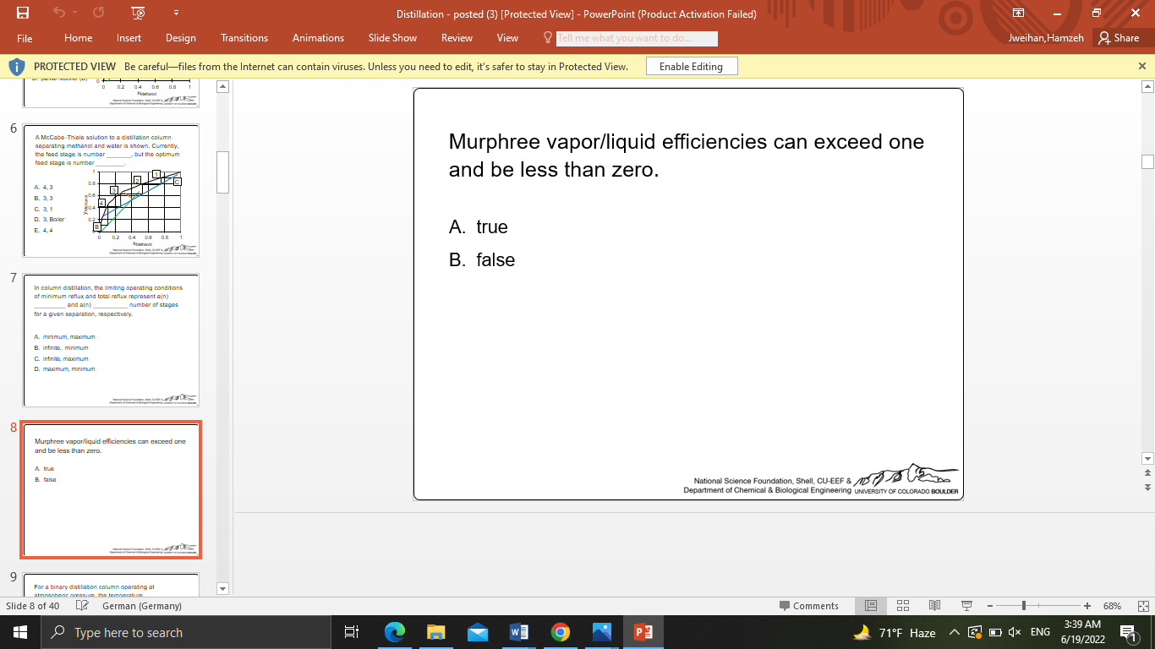Toggle the Comments pane button
Image resolution: width=1155 pixels, height=649 pixels.
(809, 606)
